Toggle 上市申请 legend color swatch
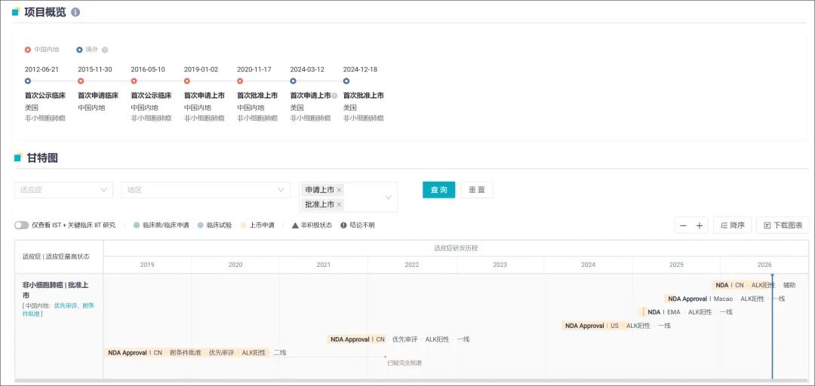This screenshot has height=386, width=815. [x=243, y=225]
